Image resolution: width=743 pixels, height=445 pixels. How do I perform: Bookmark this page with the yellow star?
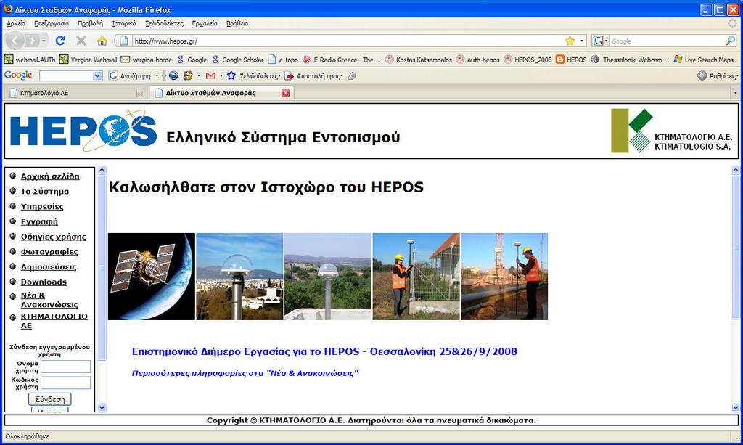[570, 41]
